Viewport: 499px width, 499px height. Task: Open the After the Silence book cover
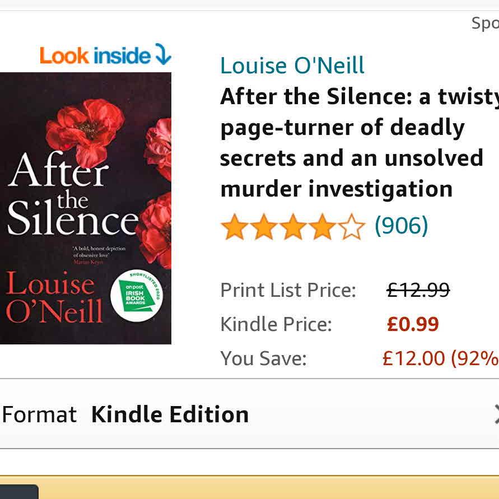pos(86,208)
